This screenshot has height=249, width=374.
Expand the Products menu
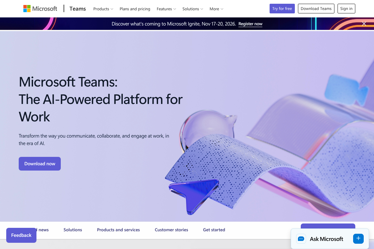pyautogui.click(x=103, y=9)
